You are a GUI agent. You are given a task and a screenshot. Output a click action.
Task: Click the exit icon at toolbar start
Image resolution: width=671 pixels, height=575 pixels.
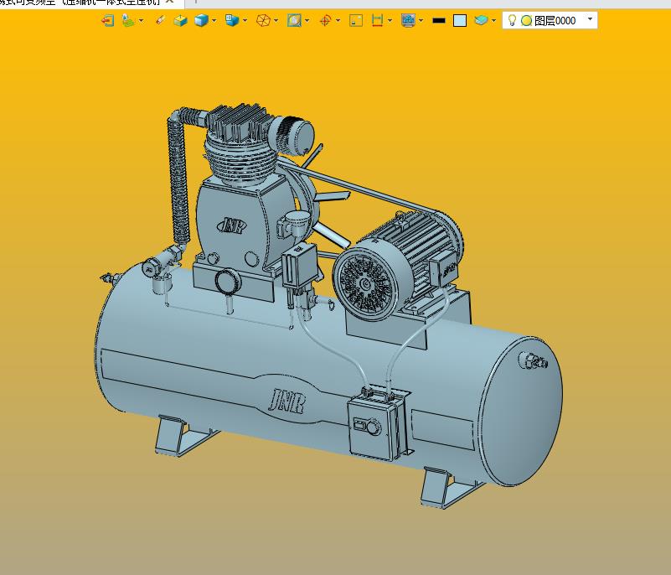pos(107,20)
